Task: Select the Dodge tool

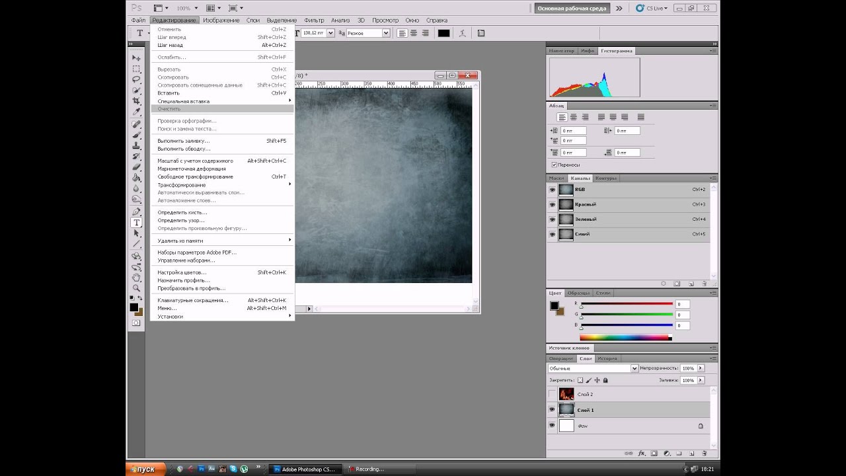Action: (x=137, y=198)
